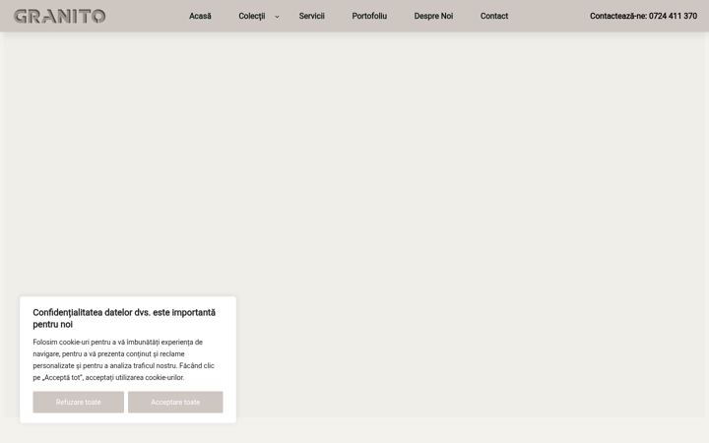This screenshot has height=443, width=709.
Task: Open the Acasă menu item
Action: point(200,16)
